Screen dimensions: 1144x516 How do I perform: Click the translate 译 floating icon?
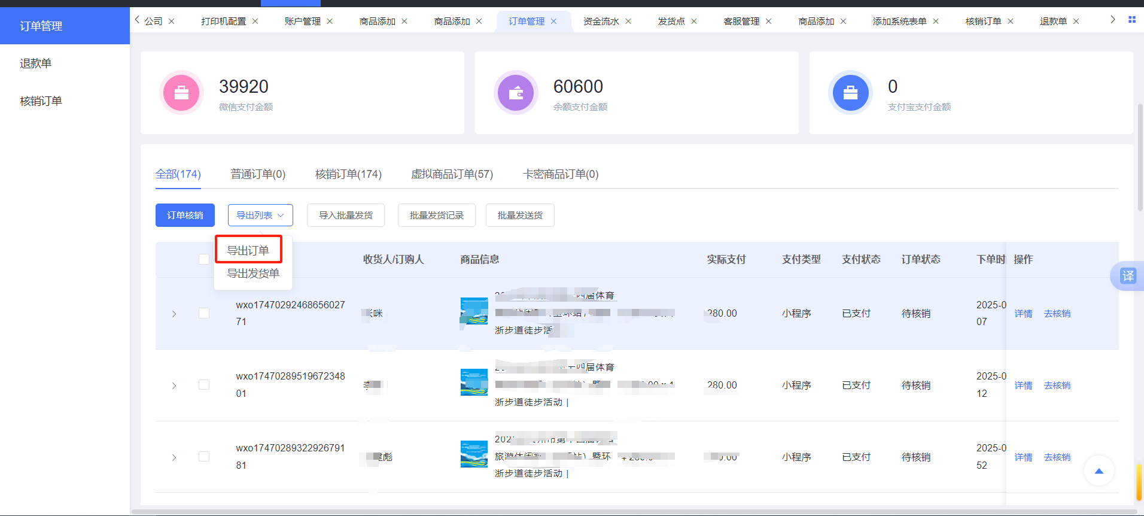1128,276
